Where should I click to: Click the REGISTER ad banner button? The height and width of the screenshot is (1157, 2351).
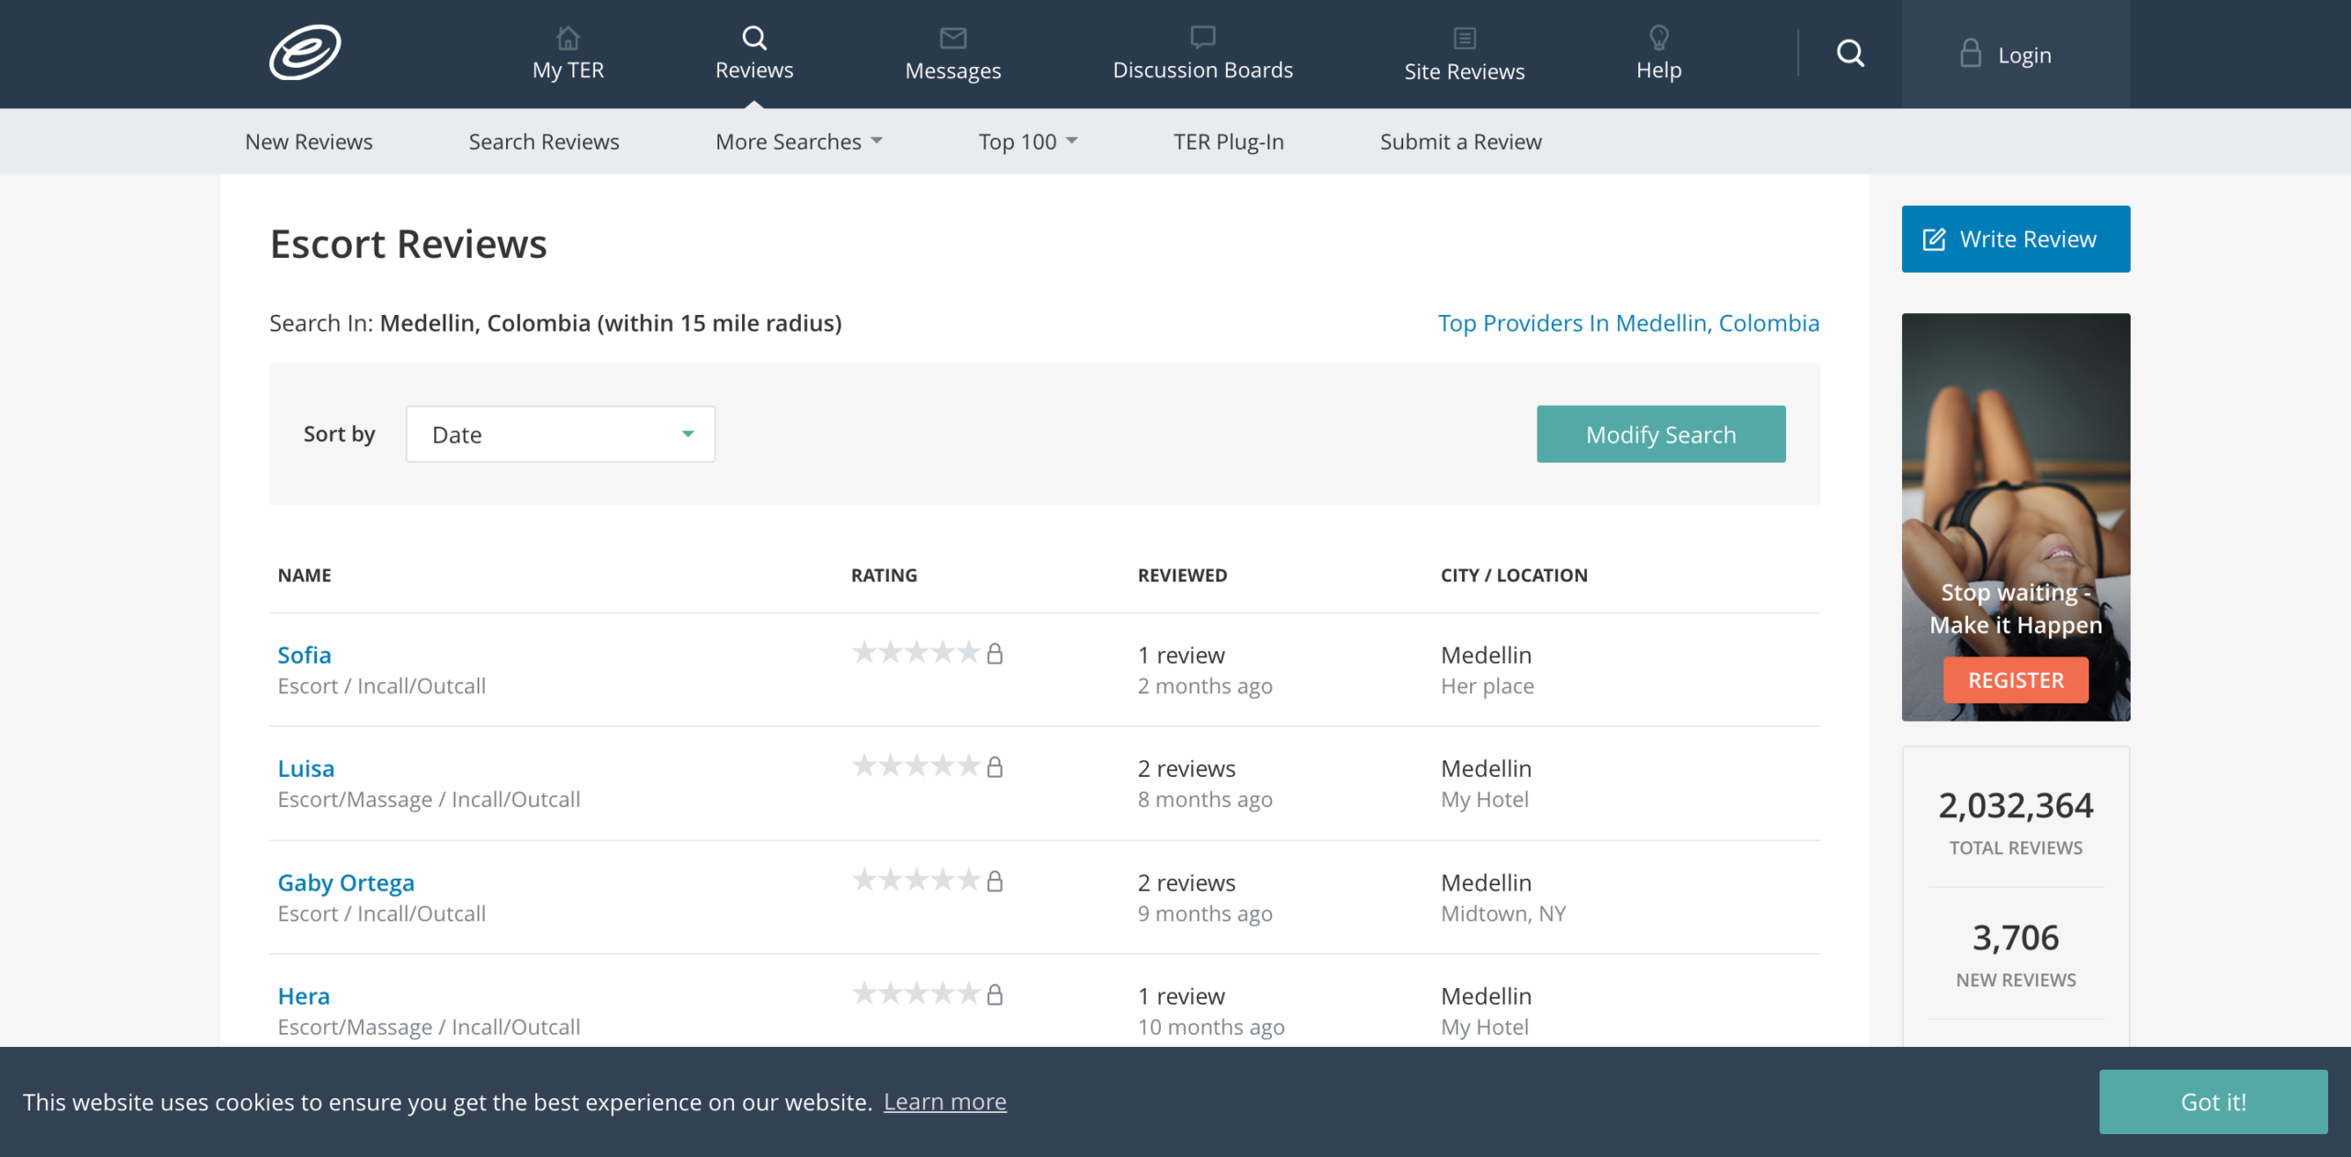point(2015,680)
